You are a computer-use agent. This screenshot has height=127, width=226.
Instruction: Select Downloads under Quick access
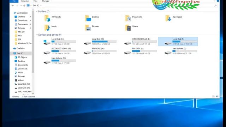tap(23, 20)
